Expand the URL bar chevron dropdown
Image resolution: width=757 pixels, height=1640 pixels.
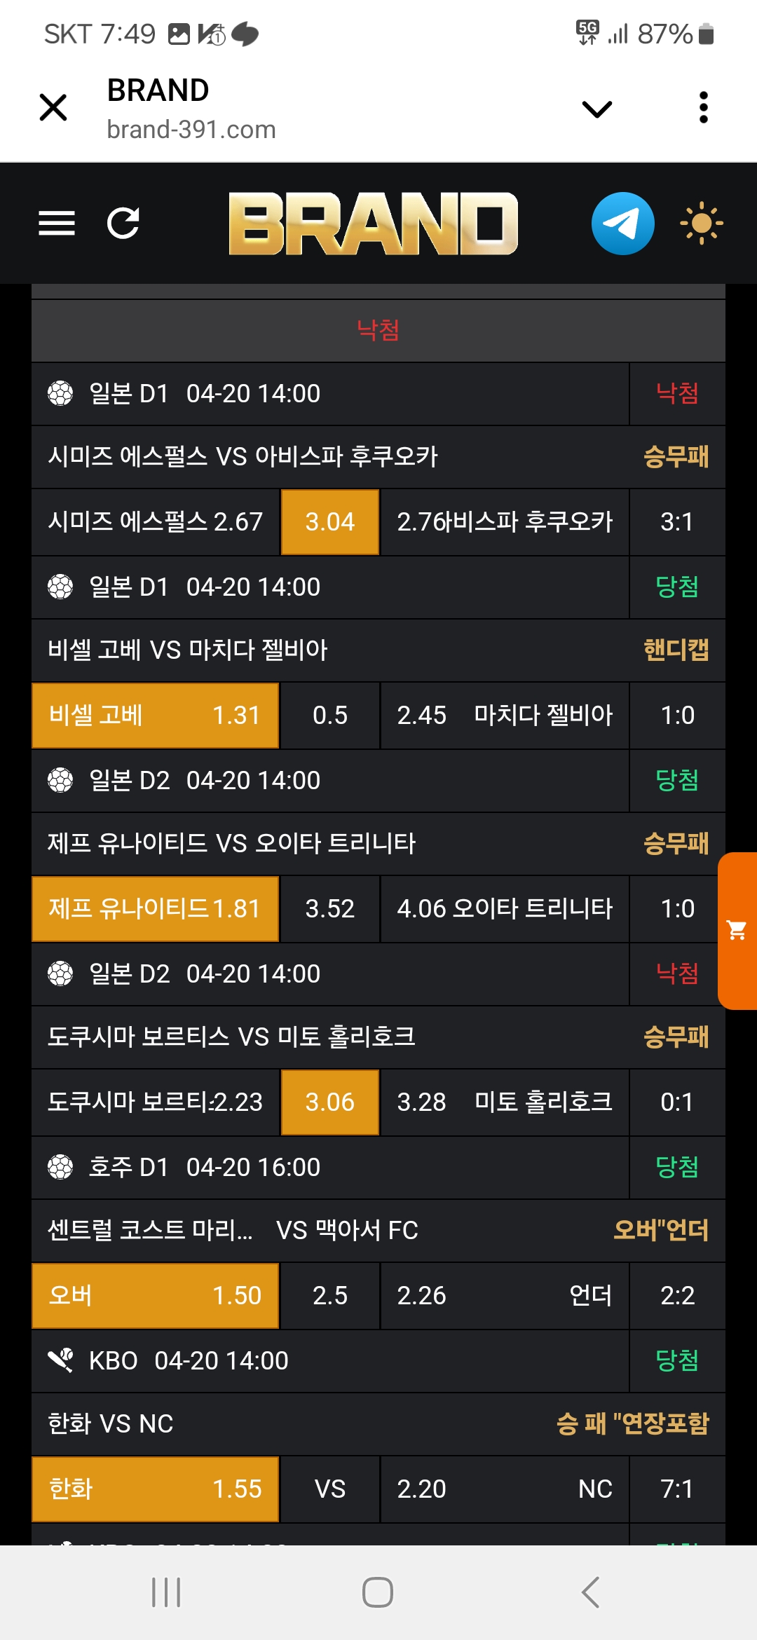tap(597, 109)
